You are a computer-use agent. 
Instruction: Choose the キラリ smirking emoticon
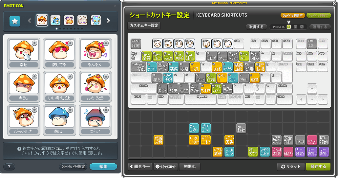24,87
